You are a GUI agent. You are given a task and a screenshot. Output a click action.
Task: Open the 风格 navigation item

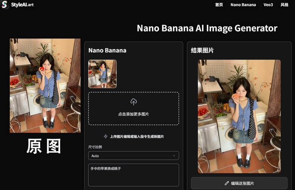coord(284,5)
